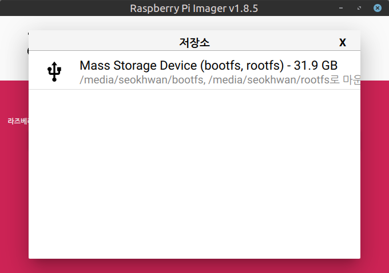Click pink background right of the dialog

375,171
